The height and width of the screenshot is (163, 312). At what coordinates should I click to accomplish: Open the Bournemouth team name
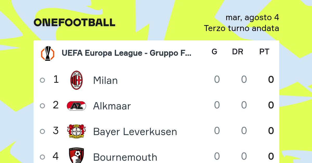coord(125,157)
